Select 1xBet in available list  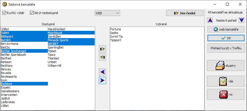point(24,33)
